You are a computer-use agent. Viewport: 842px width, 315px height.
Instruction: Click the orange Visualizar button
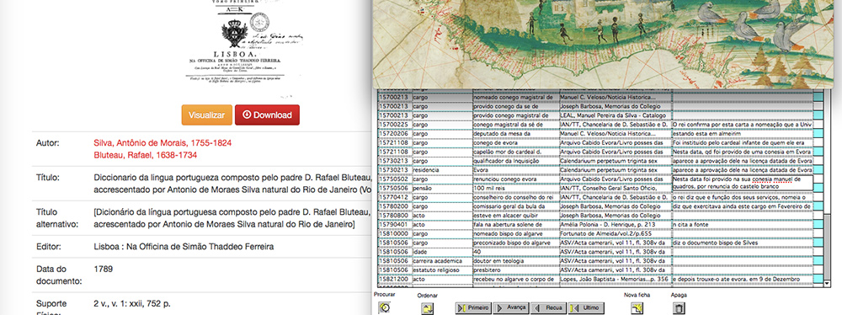207,115
